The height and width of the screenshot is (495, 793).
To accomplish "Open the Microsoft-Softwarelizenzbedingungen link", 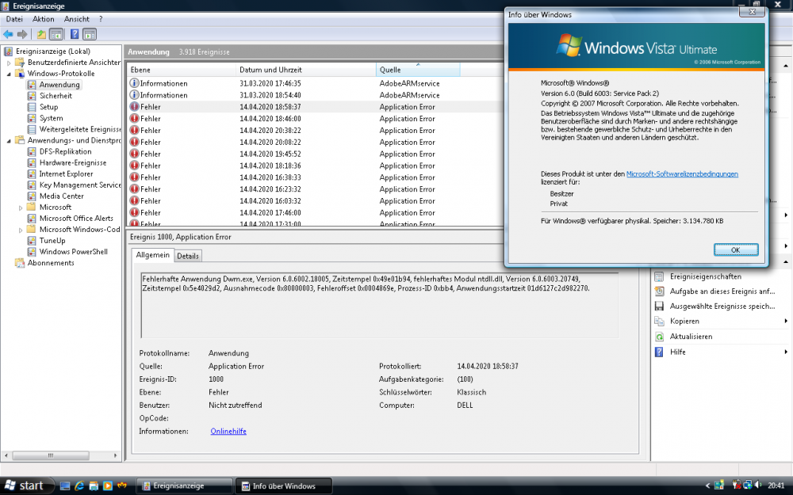I will click(x=682, y=173).
